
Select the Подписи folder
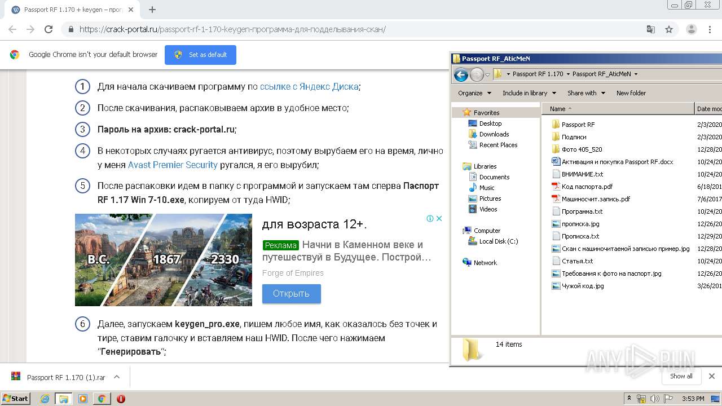tap(569, 137)
